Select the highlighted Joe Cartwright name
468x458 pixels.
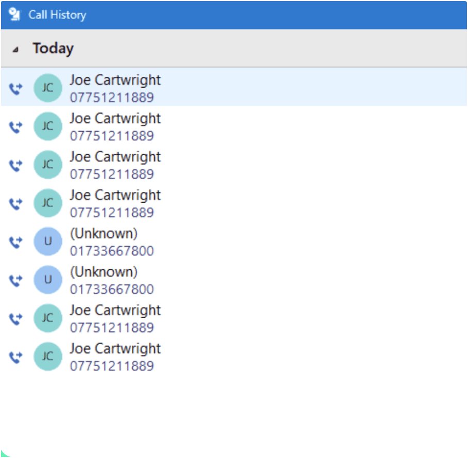[115, 80]
